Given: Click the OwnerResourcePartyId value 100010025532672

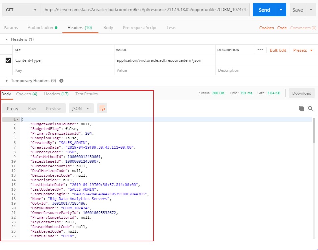Looking at the screenshot, I should tap(99, 213).
